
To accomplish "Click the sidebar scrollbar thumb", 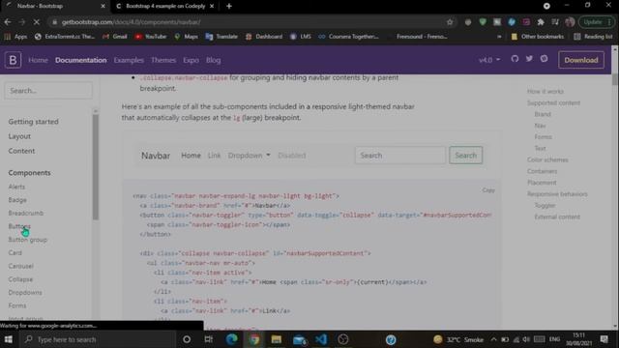I will tap(96, 166).
